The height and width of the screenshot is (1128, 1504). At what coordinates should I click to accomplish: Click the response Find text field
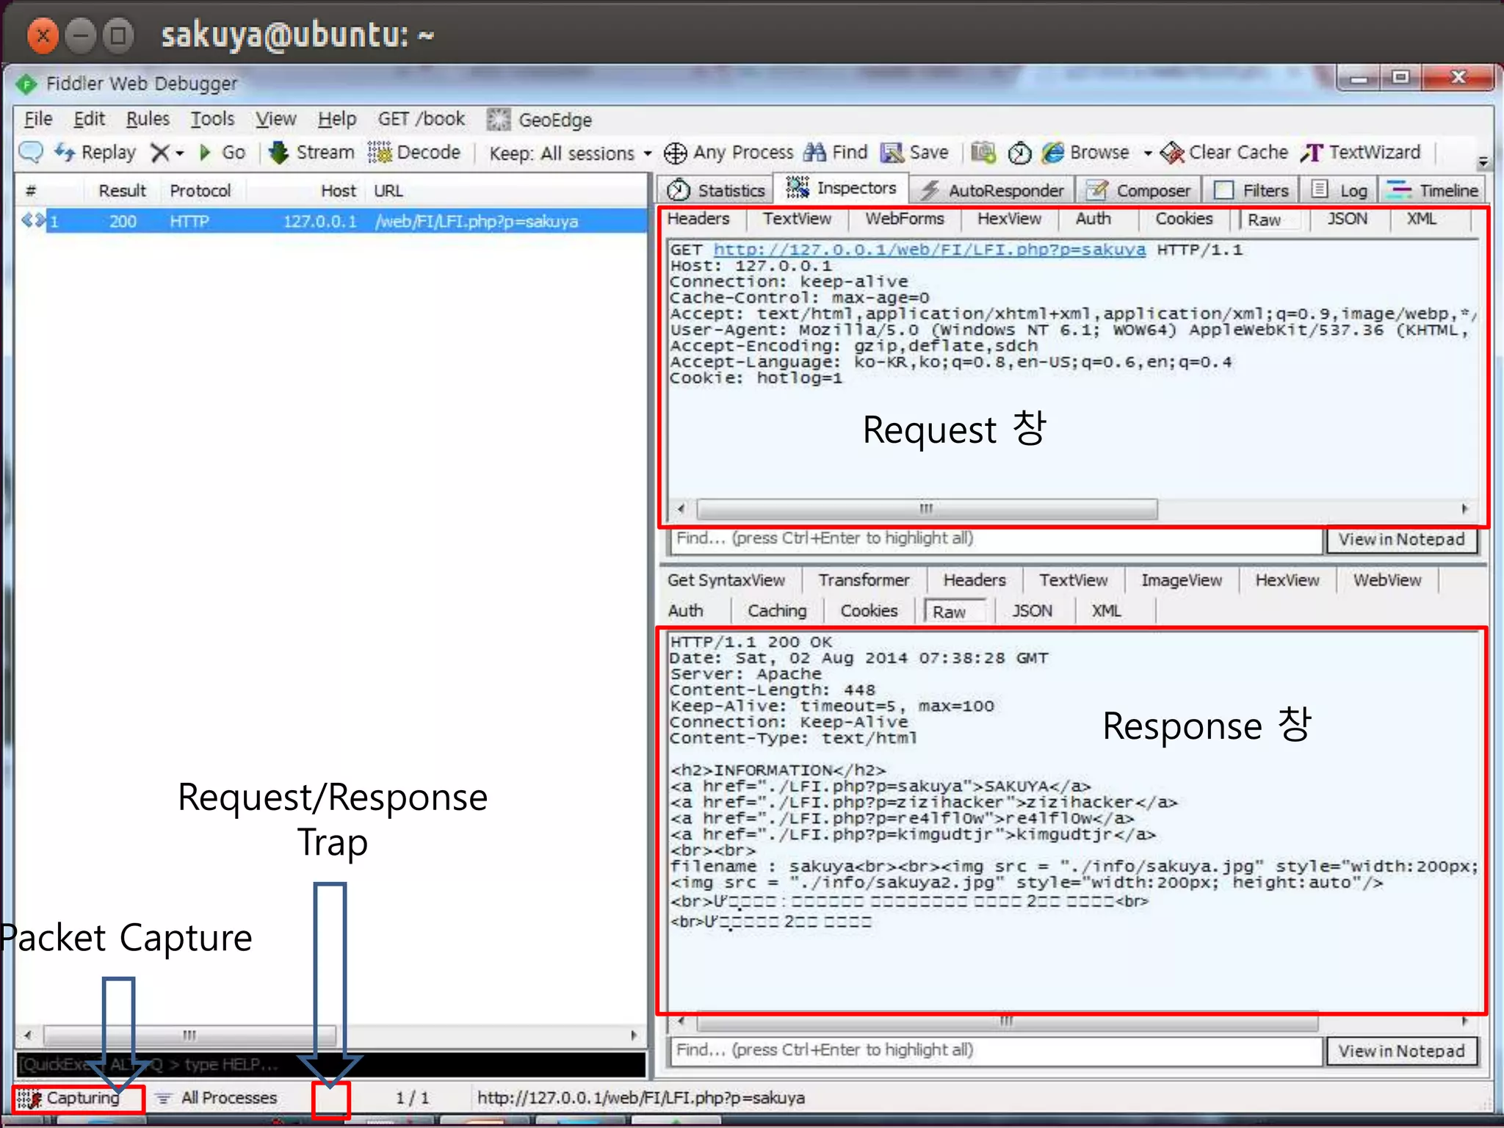click(x=996, y=1051)
